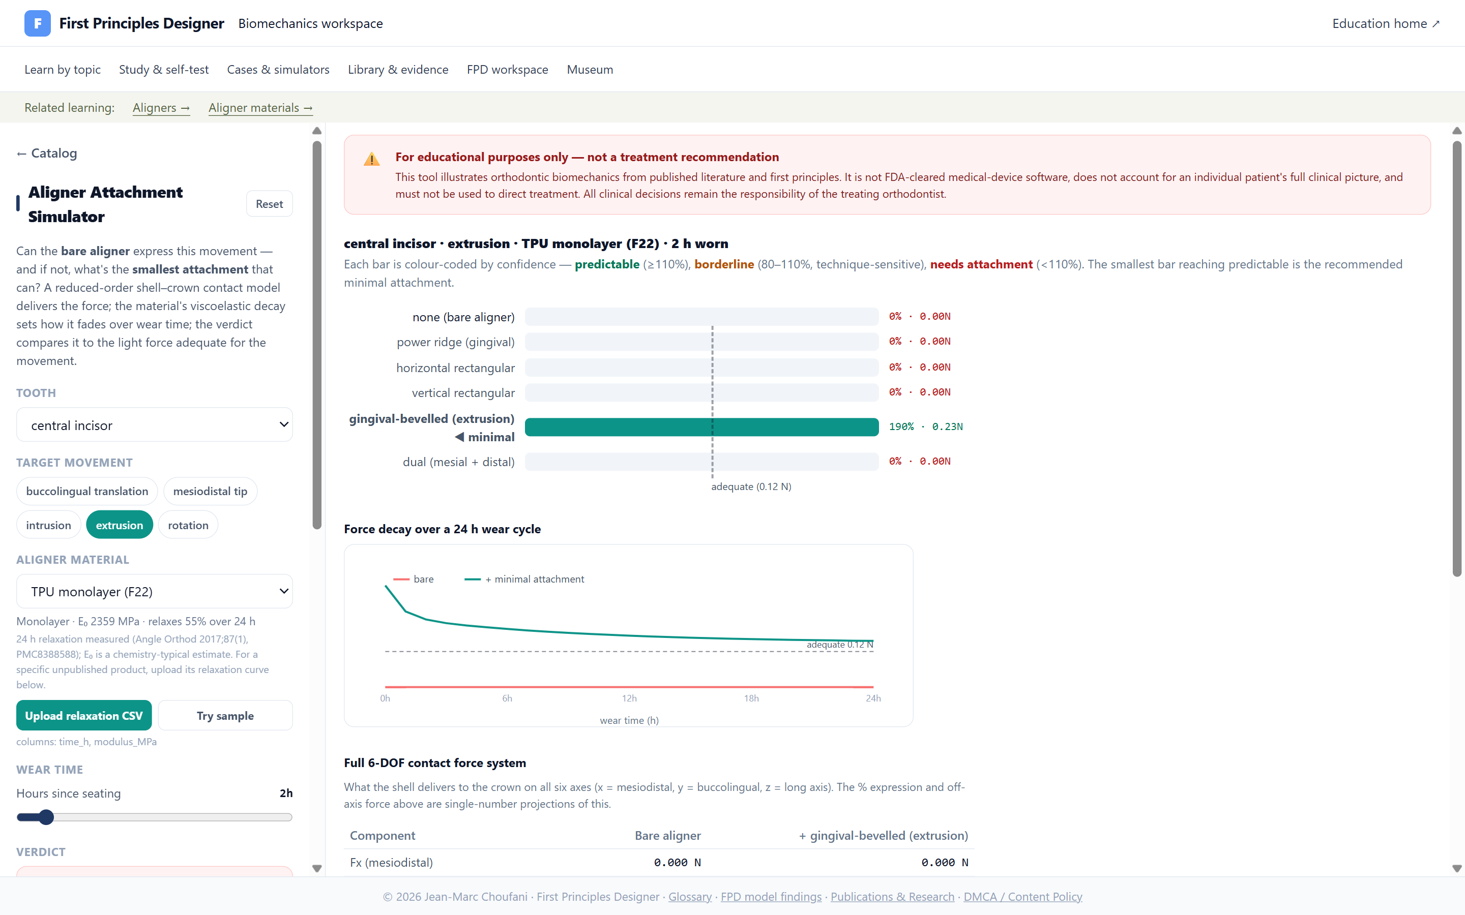Click '+ minimal attachment' chart legend
This screenshot has height=915, width=1465.
(524, 579)
